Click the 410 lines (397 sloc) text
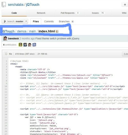Screen dimensions: 128x135 [x=25, y=54]
